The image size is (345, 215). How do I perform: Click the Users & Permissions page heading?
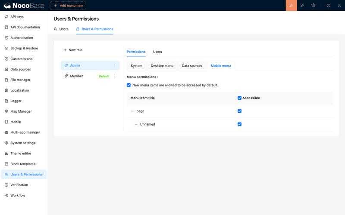76,19
